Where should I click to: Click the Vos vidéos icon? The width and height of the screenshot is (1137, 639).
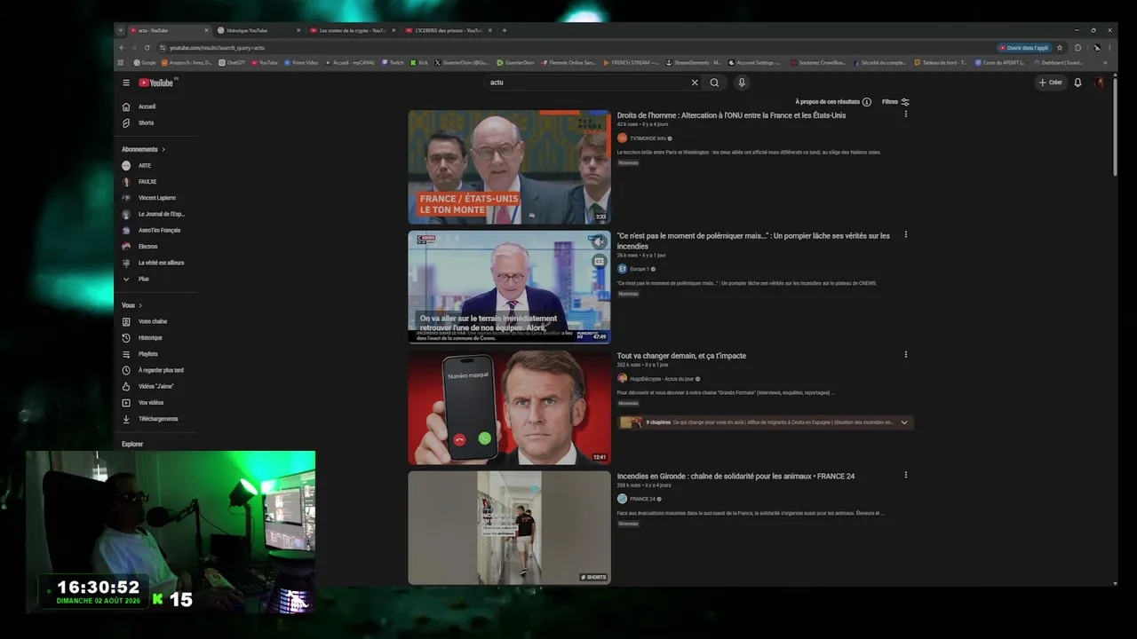pyautogui.click(x=126, y=402)
